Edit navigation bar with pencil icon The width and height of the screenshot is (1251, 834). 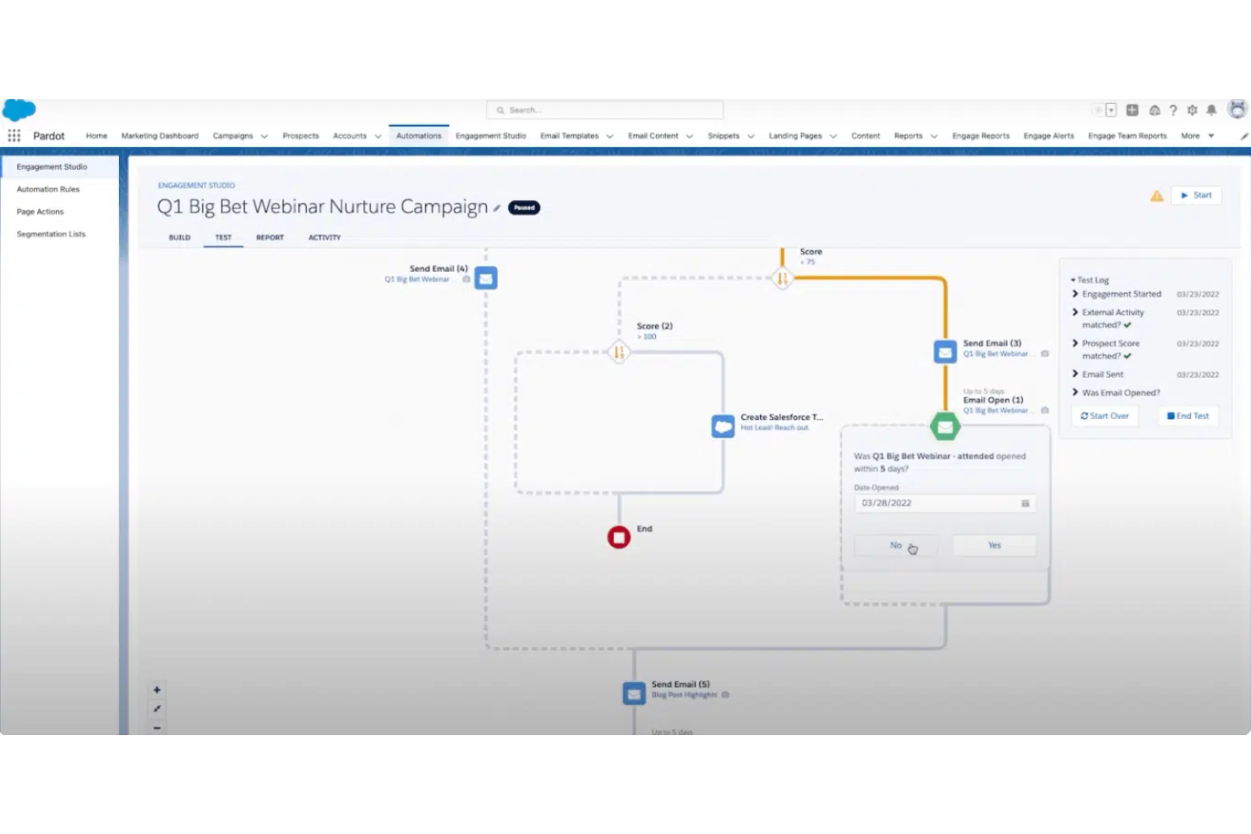click(x=1243, y=136)
